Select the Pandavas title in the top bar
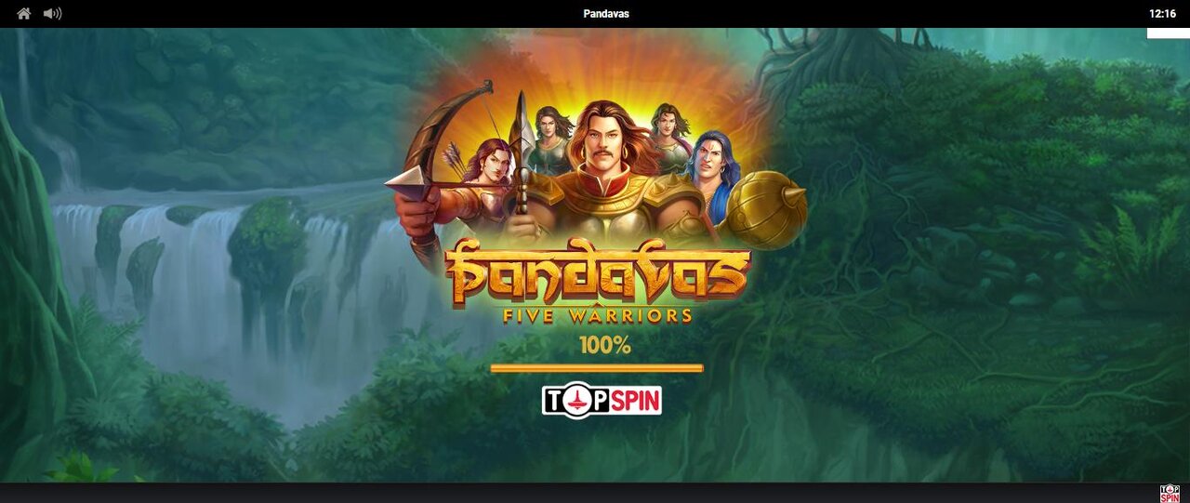 pos(606,14)
